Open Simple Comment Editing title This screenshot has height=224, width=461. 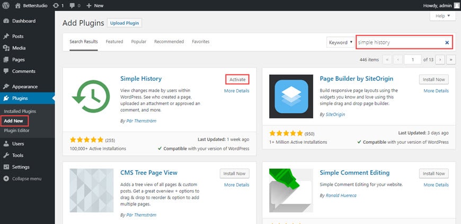(x=354, y=173)
